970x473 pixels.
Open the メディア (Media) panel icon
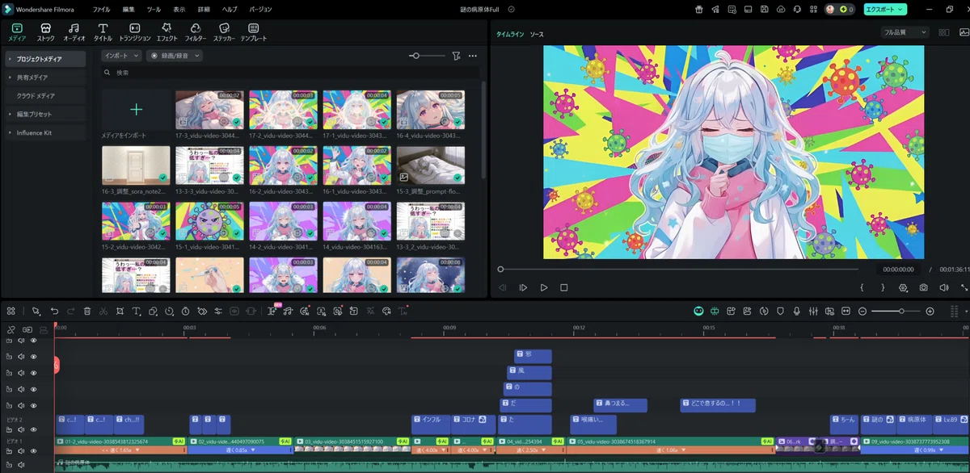[17, 32]
